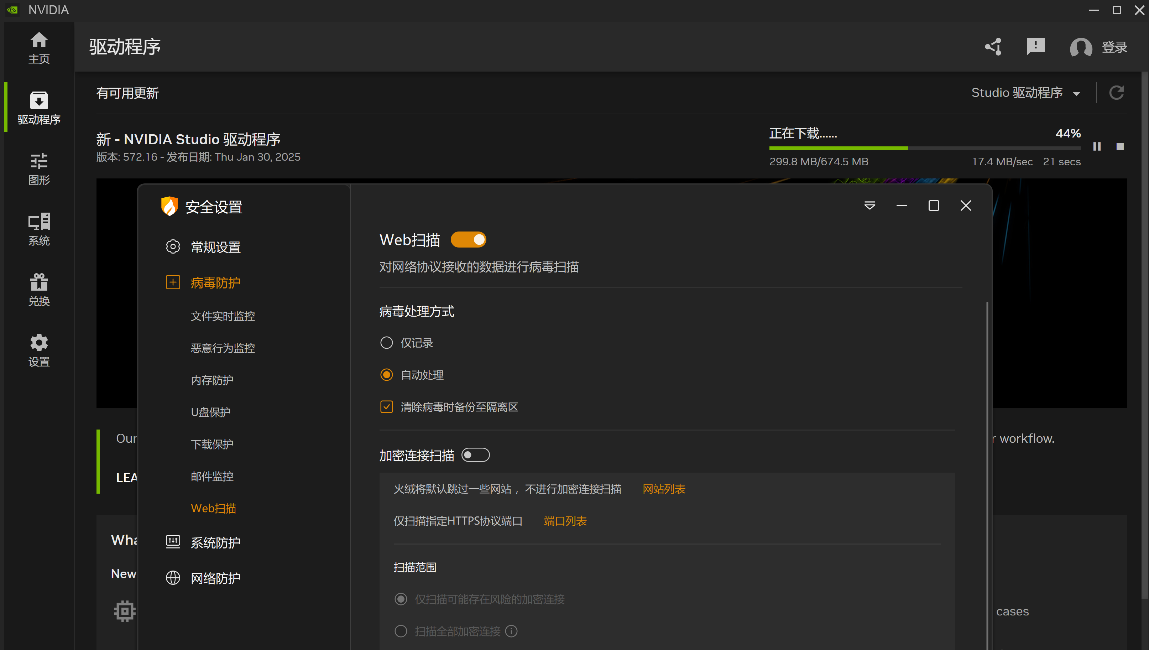Disable the Web扫描 toggle
This screenshot has height=650, width=1149.
pyautogui.click(x=468, y=239)
